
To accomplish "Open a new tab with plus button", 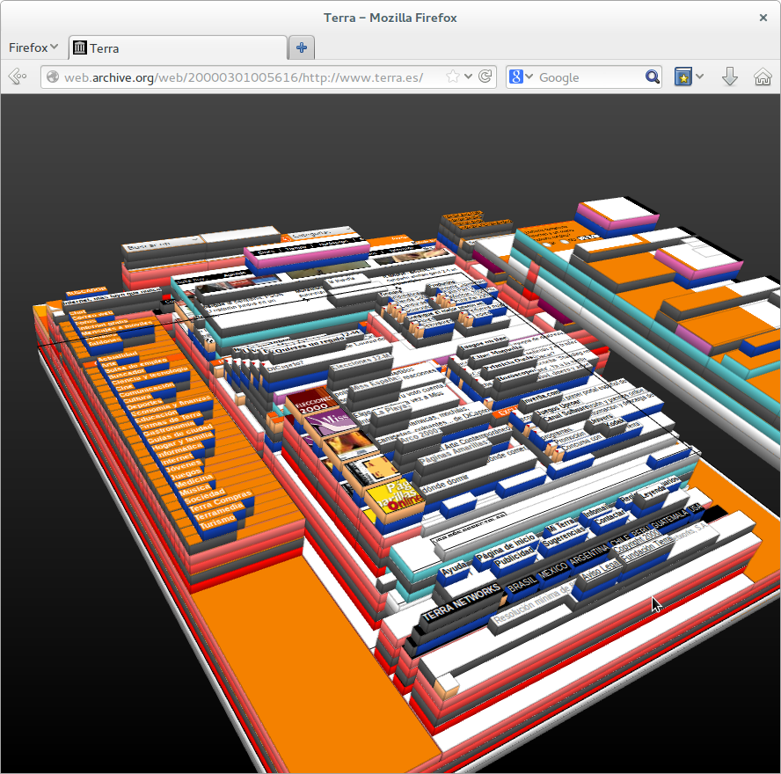I will click(x=302, y=47).
